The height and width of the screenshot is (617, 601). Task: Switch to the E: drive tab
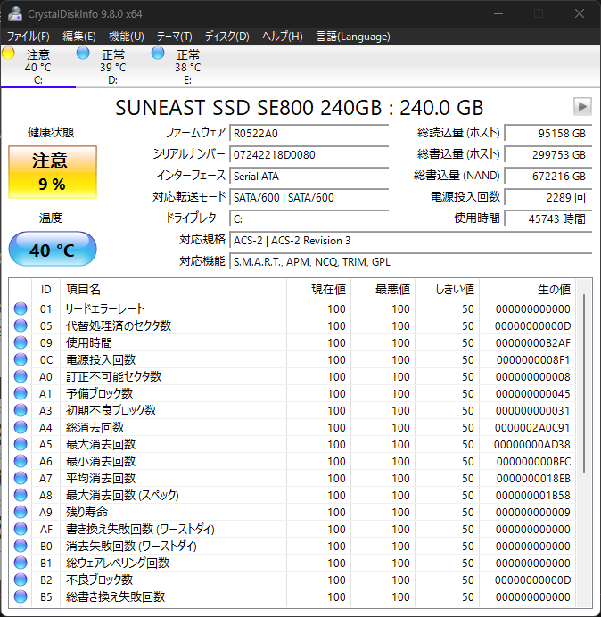[188, 67]
